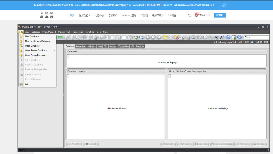
Task: Choose New In-Memory Database menu entry
Action: click(x=37, y=41)
